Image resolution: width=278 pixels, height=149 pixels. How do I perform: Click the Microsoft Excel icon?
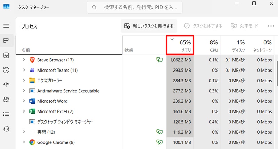(x=32, y=111)
